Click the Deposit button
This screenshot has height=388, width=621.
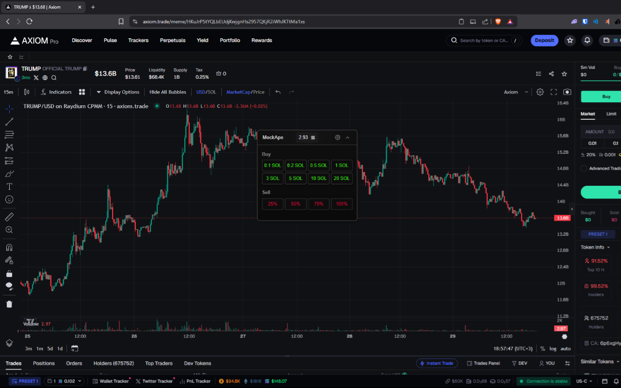click(x=544, y=40)
